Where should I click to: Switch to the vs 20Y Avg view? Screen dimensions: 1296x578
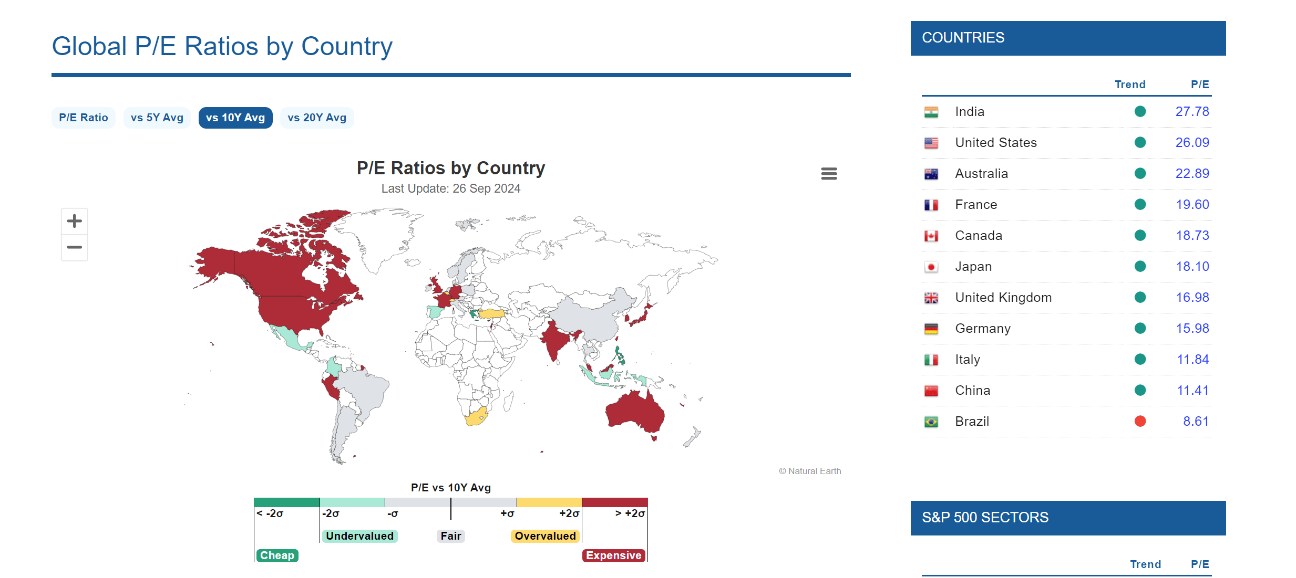[x=316, y=118]
